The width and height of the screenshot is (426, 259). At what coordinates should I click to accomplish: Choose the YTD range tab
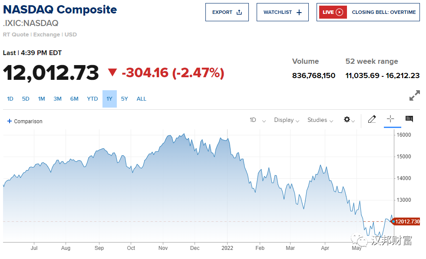click(x=92, y=99)
